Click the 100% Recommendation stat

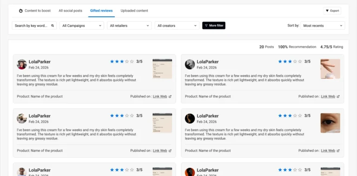(x=297, y=47)
